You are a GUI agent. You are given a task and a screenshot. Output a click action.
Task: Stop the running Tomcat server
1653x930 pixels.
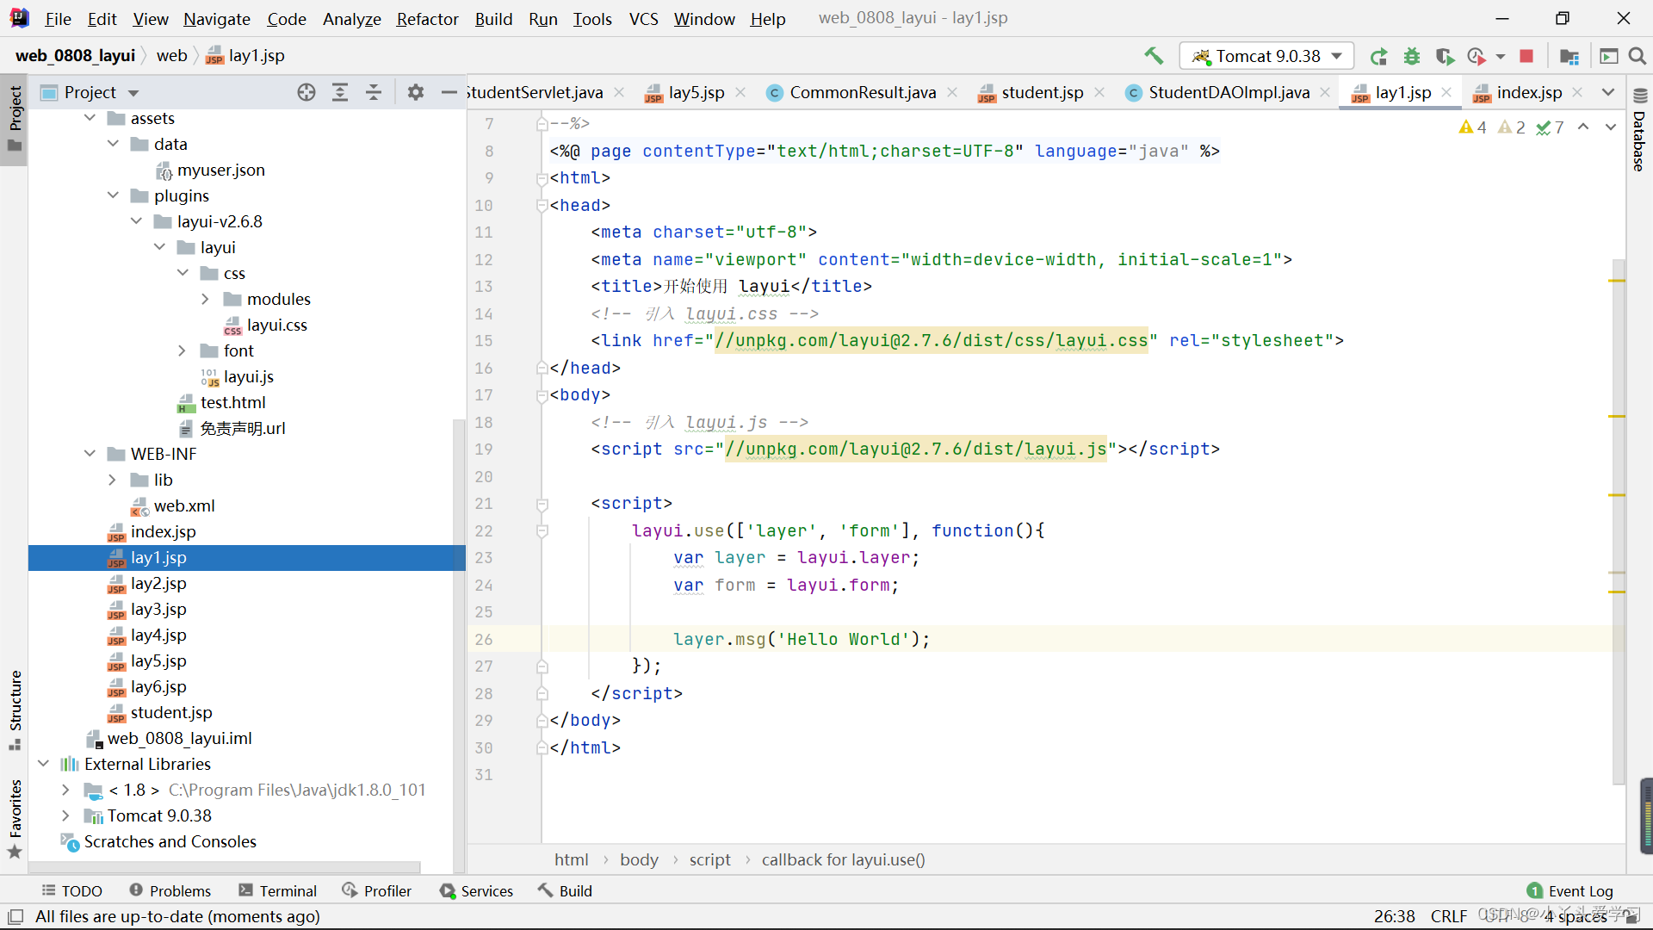(x=1526, y=56)
